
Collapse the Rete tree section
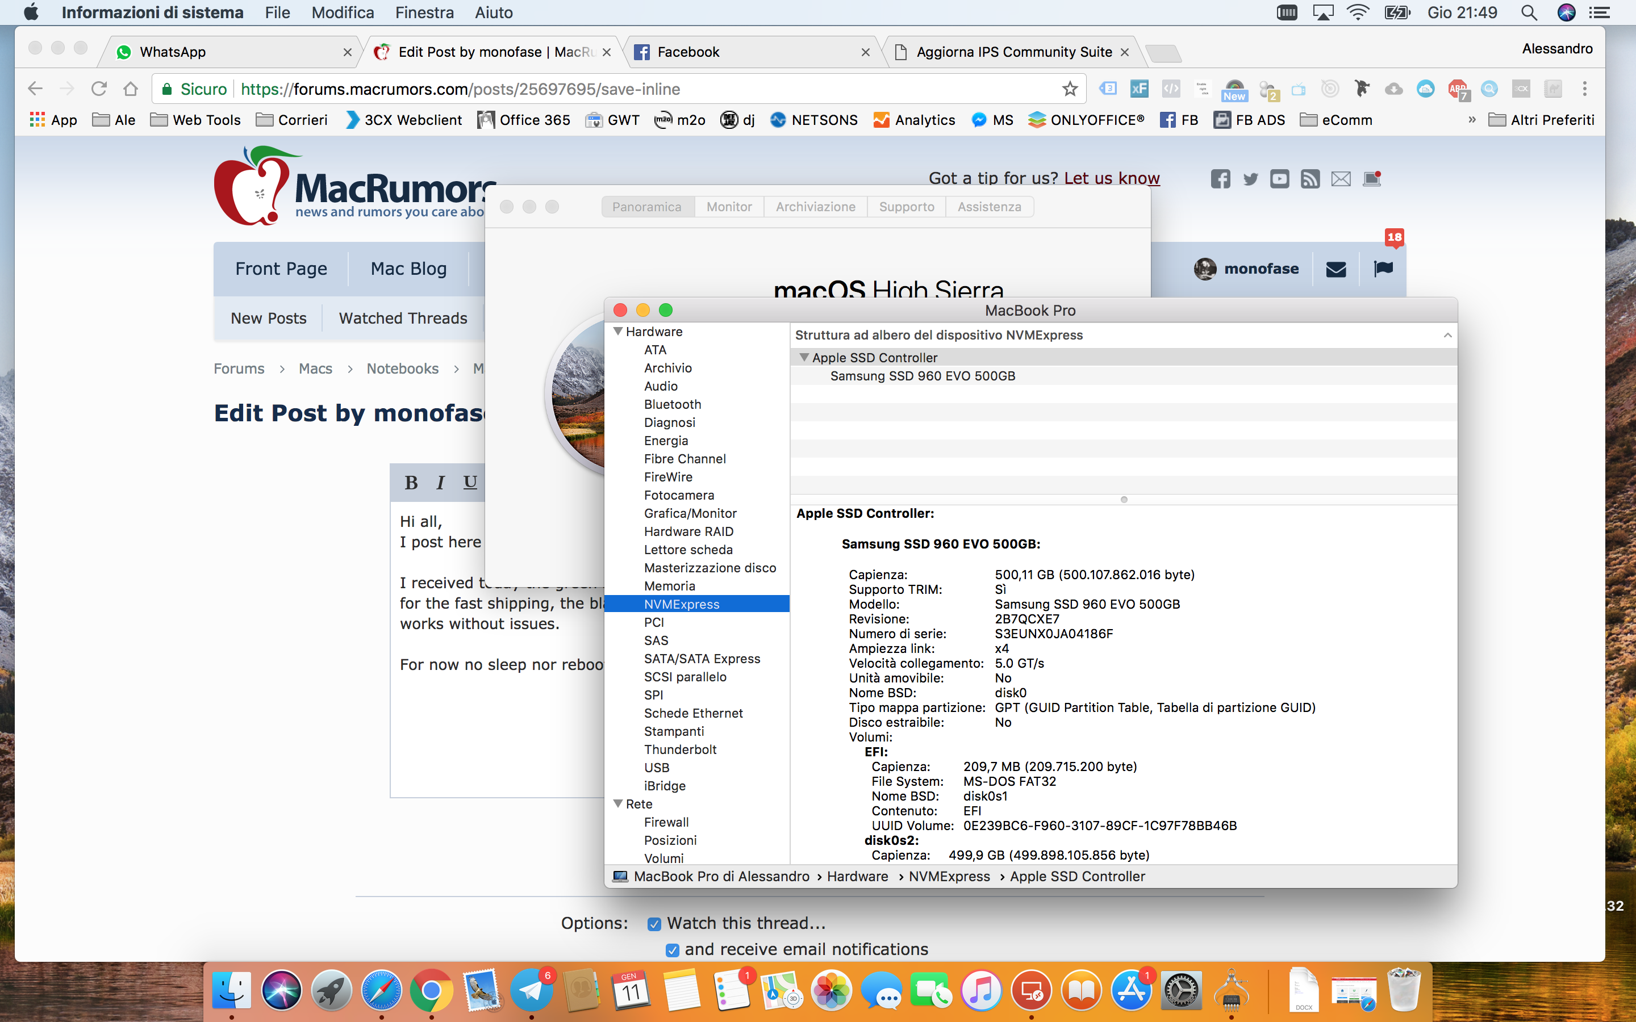coord(617,803)
